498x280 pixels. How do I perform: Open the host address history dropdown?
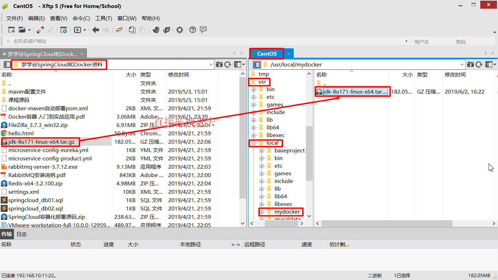point(406,41)
